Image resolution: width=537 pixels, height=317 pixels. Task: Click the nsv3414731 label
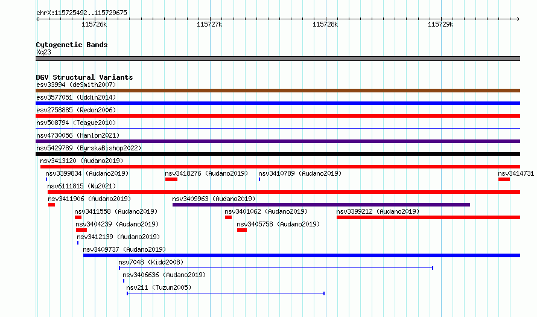click(516, 173)
